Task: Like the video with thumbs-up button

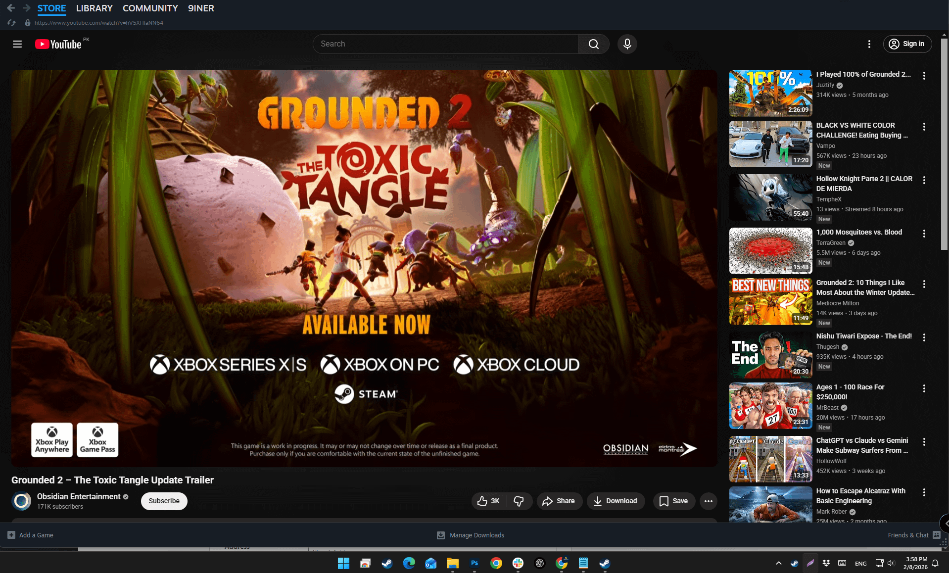Action: tap(488, 501)
